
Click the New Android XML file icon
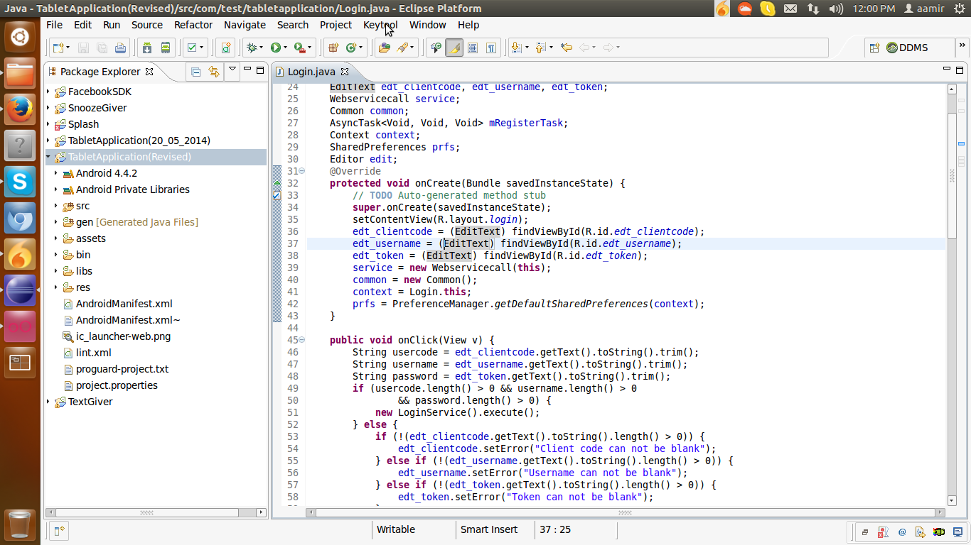click(x=226, y=48)
